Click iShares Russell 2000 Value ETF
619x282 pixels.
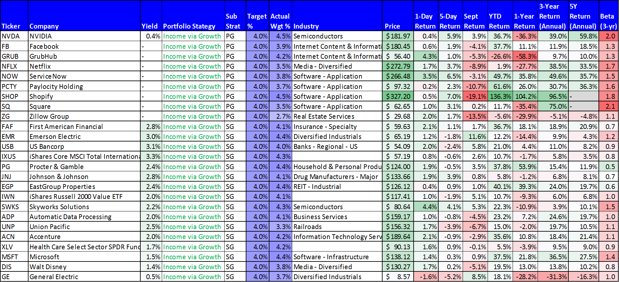(84, 197)
